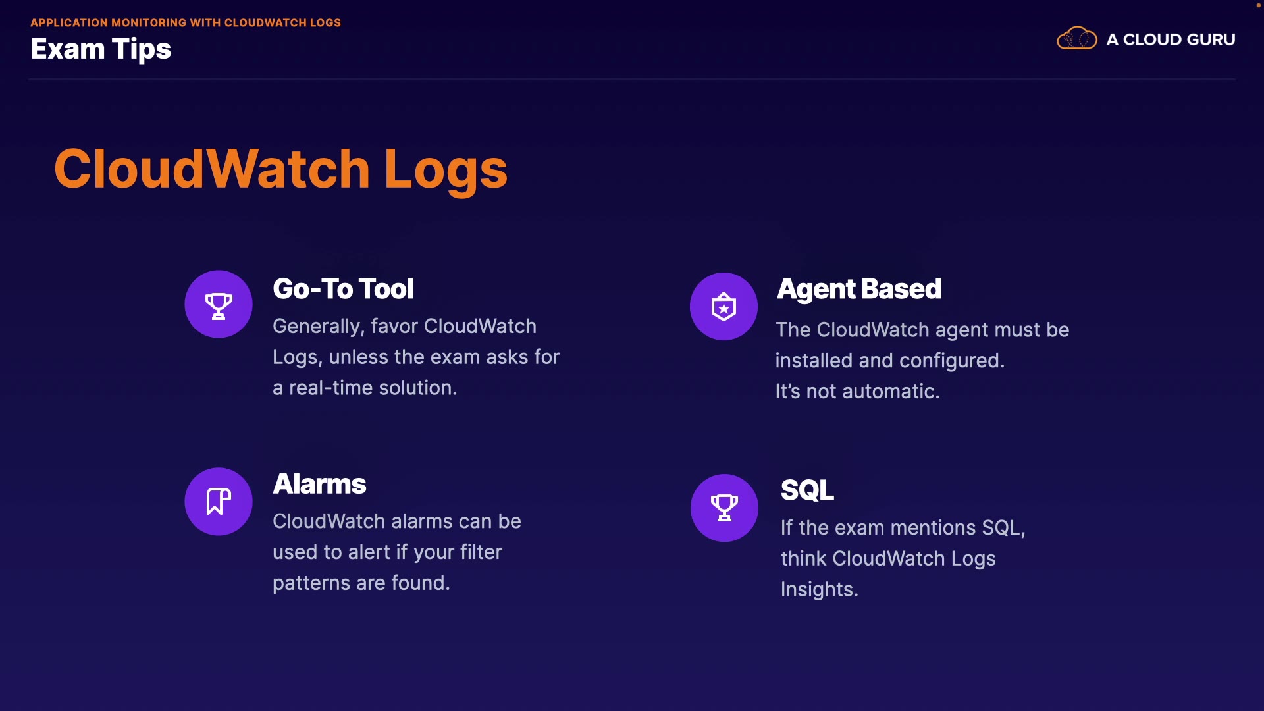Click the "CloudWatch alarms can be used" paragraph
Image resolution: width=1264 pixels, height=711 pixels.
(x=396, y=552)
